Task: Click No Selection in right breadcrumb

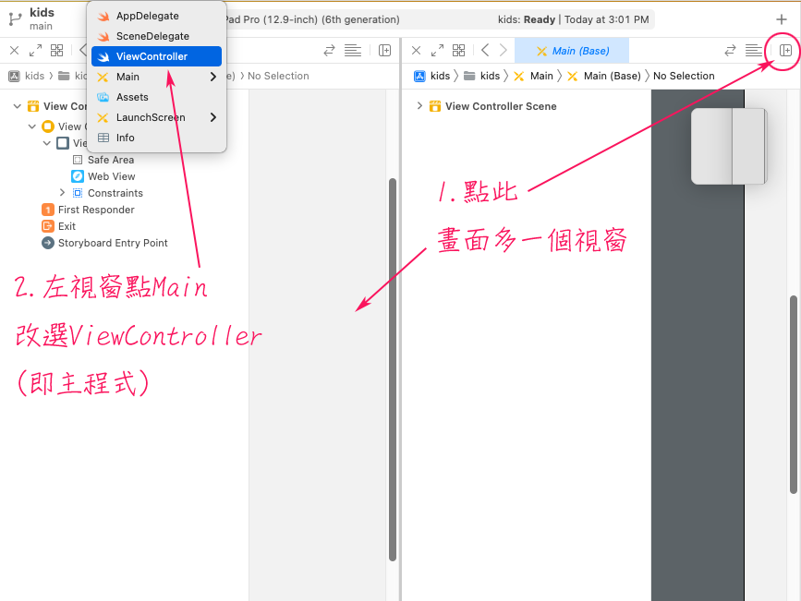Action: pyautogui.click(x=684, y=76)
